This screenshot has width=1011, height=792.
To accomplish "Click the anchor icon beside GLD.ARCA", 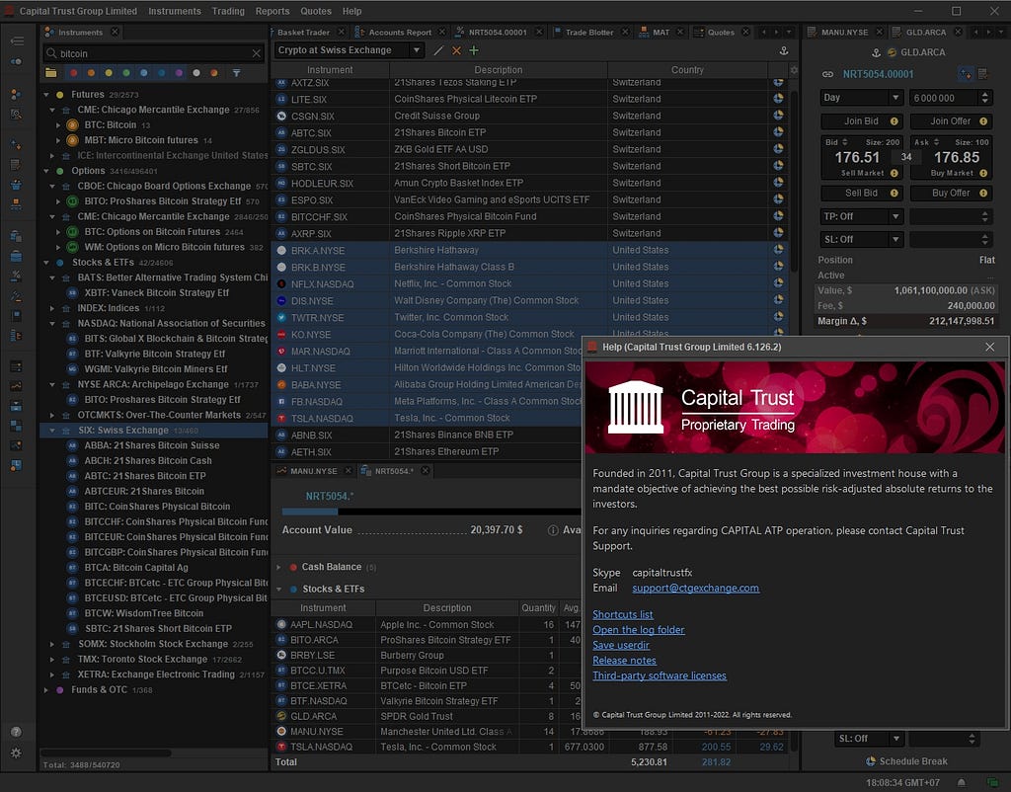I will point(877,52).
